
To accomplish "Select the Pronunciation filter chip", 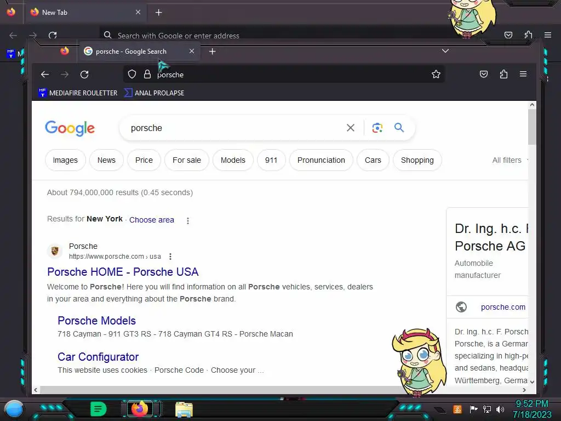I will pos(321,160).
